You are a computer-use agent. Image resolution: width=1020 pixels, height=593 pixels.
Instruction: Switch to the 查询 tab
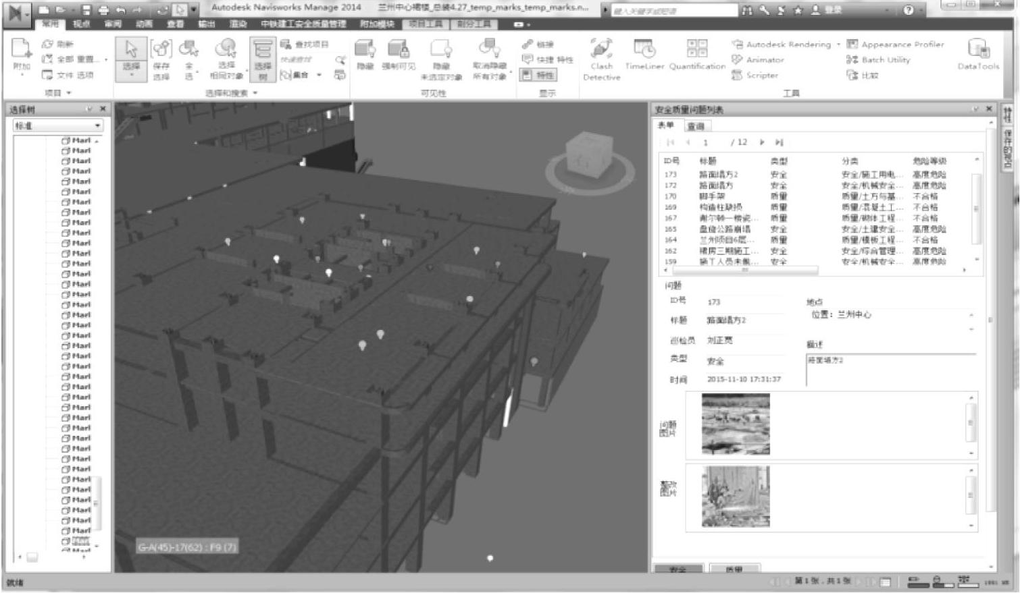(x=696, y=126)
